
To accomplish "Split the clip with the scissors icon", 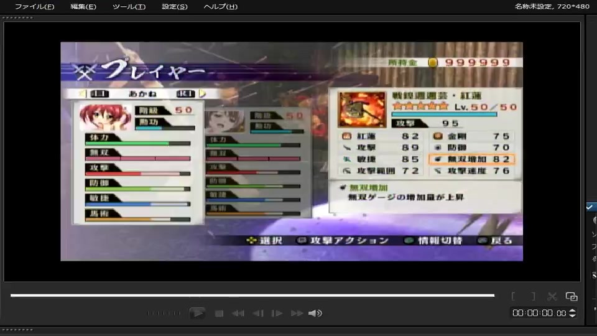I will pyautogui.click(x=552, y=296).
